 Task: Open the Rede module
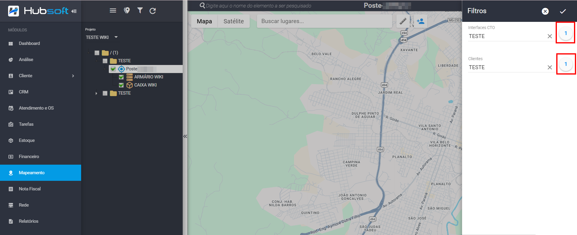coord(41,205)
